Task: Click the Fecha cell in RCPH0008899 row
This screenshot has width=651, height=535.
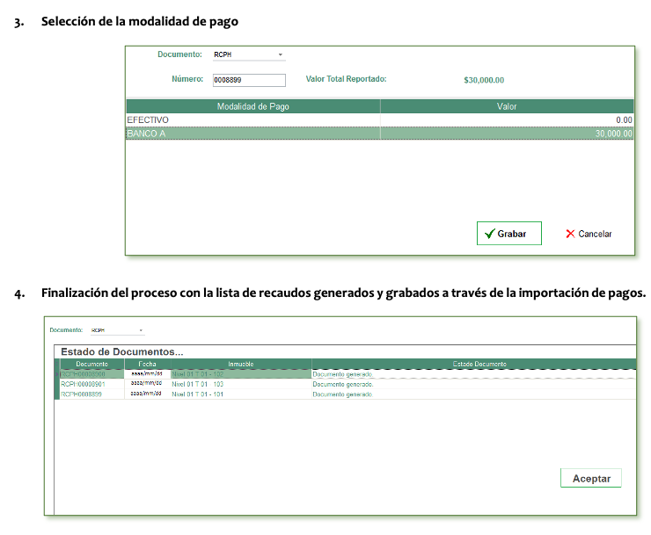Action: pos(147,394)
